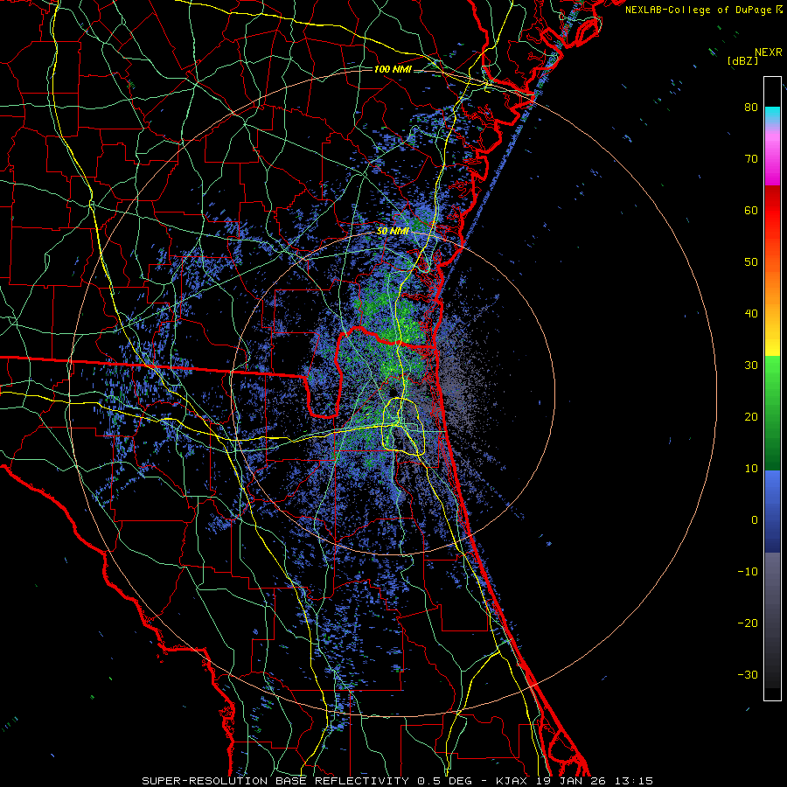Click the 0 value on the dBZ scale

click(755, 520)
